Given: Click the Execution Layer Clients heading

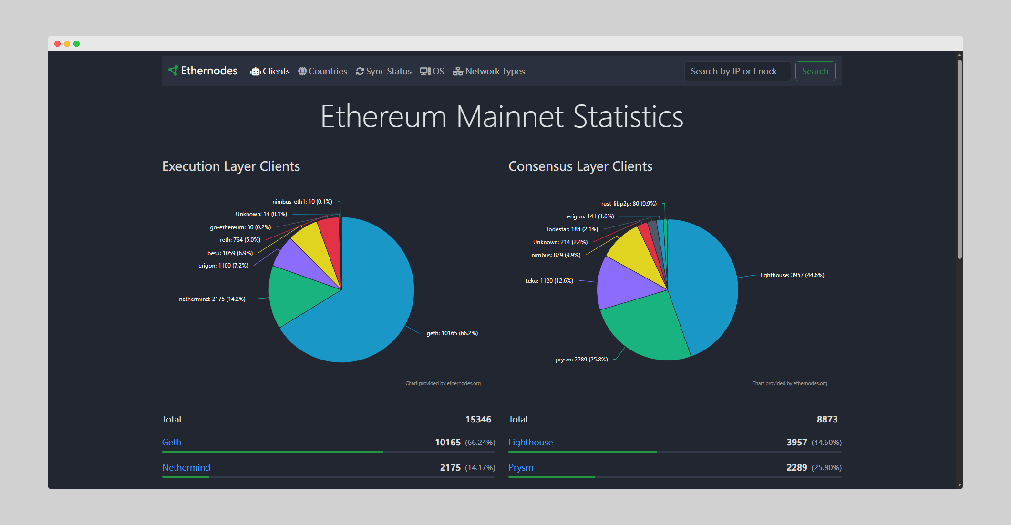Looking at the screenshot, I should [x=231, y=166].
